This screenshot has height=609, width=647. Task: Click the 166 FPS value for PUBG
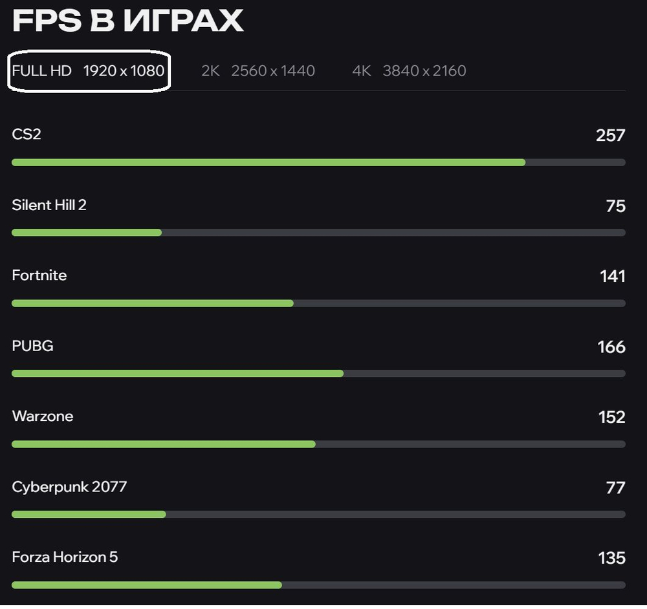pos(610,346)
